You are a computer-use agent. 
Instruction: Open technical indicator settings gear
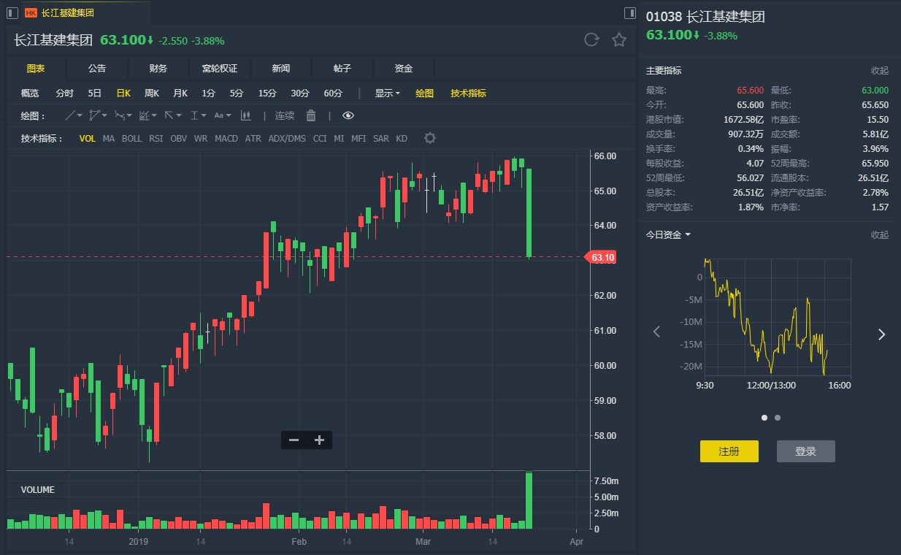(430, 138)
